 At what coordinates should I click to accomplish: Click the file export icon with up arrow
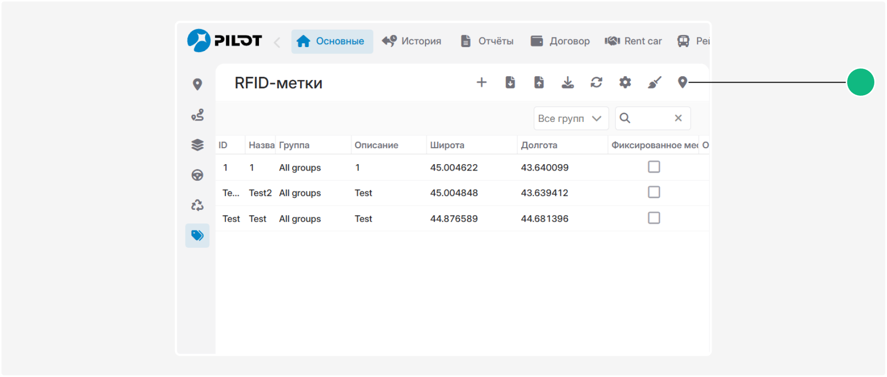pos(539,83)
